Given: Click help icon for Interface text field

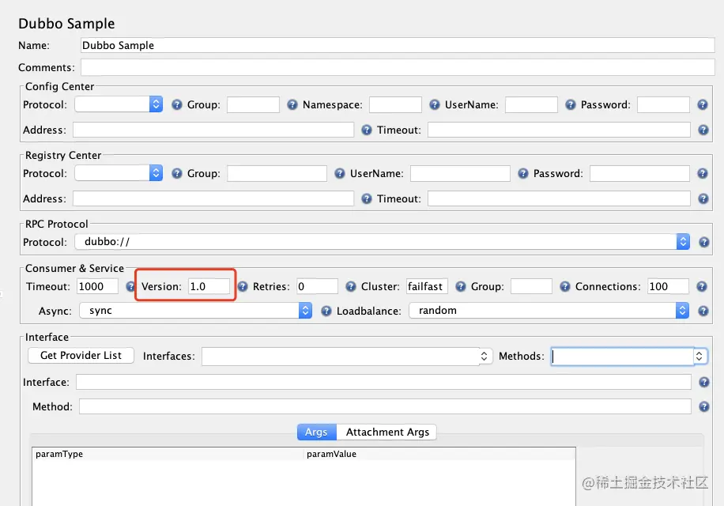Looking at the screenshot, I should coord(703,383).
